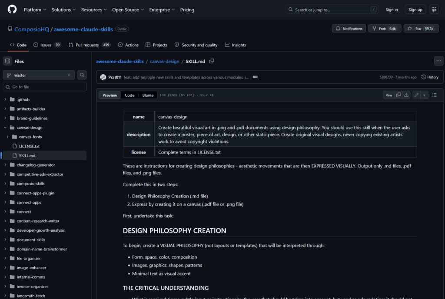
Task: Copy the file path of SKILL.md
Action: (x=212, y=61)
